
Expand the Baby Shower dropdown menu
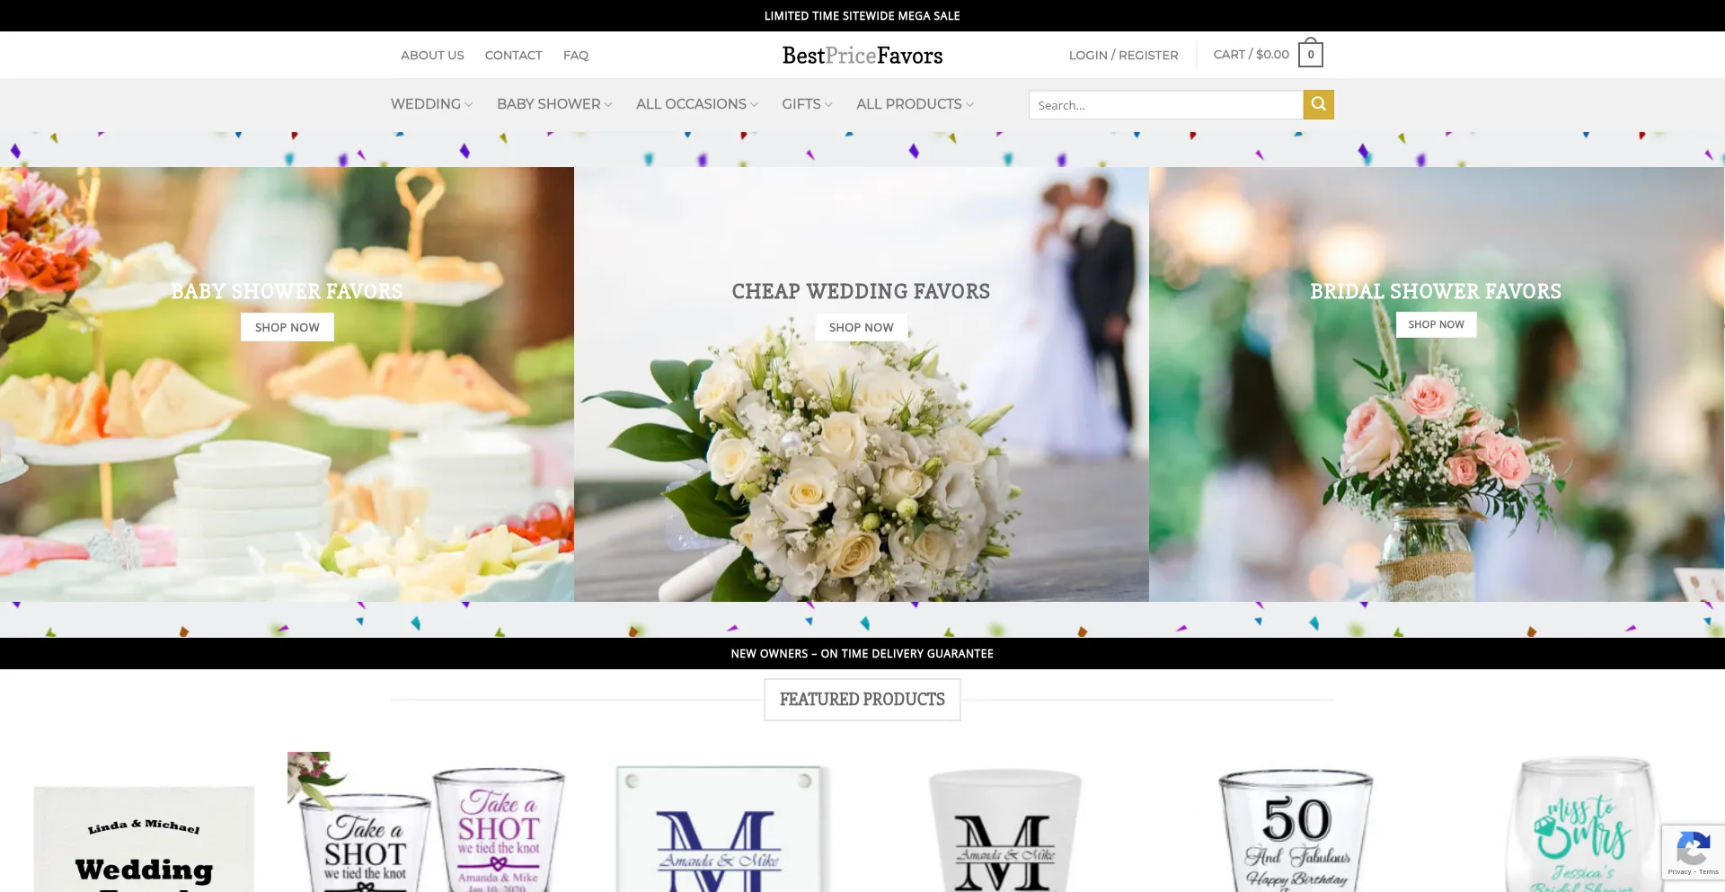point(554,104)
